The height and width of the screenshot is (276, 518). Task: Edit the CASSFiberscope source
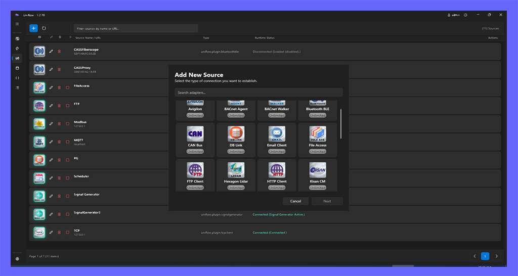(x=51, y=52)
